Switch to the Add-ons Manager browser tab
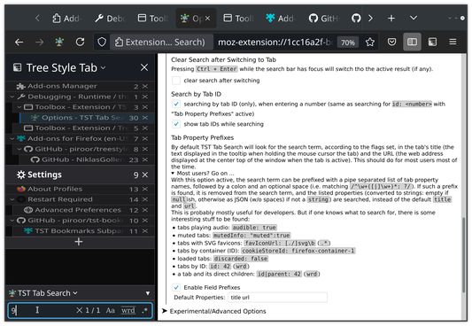 click(x=66, y=19)
